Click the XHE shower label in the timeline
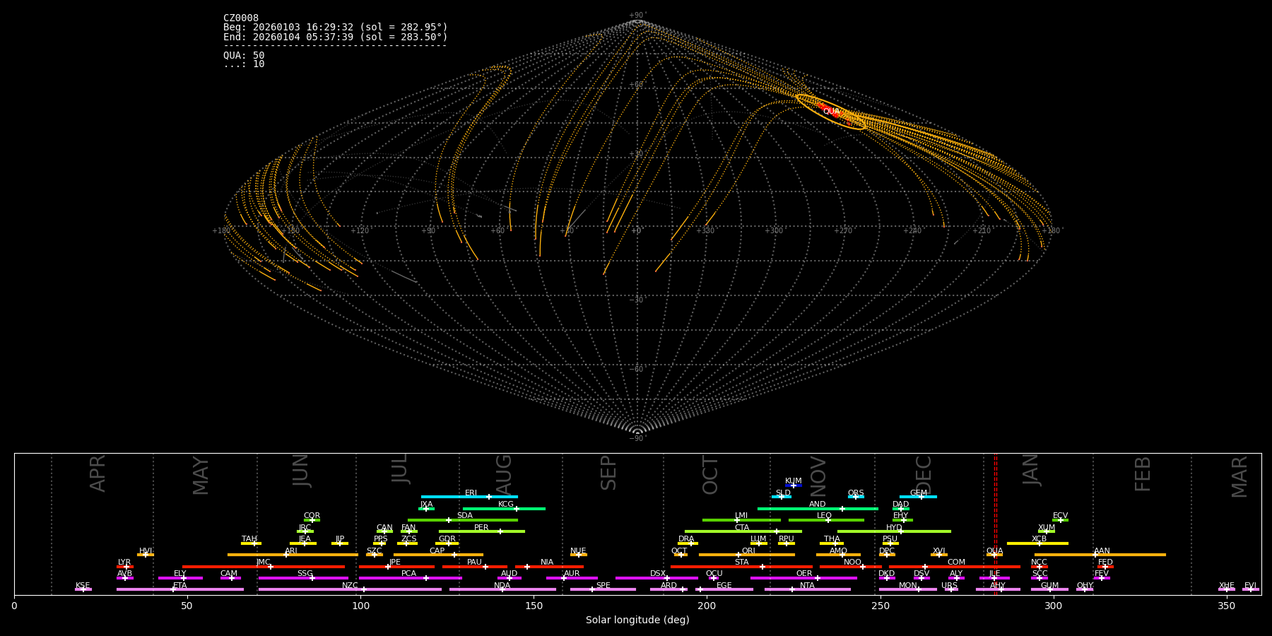The width and height of the screenshot is (1272, 636). pos(1226,586)
